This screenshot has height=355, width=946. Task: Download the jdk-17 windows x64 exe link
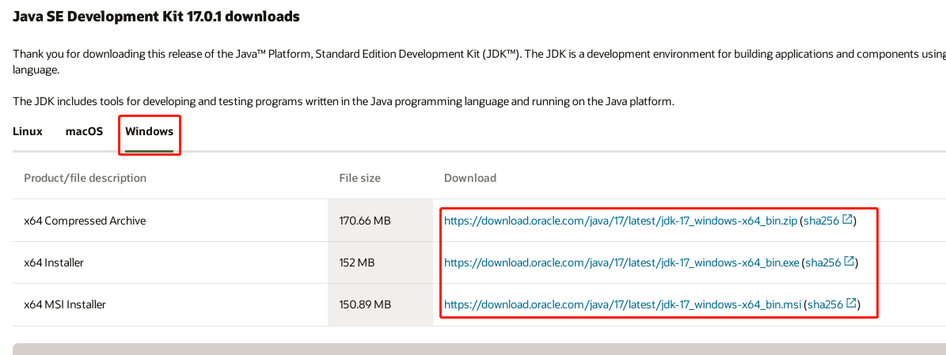click(621, 262)
